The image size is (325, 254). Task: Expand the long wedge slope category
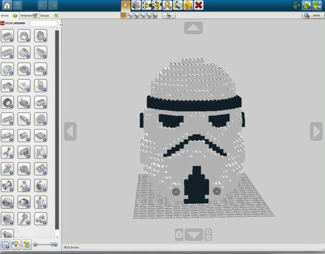click(41, 52)
